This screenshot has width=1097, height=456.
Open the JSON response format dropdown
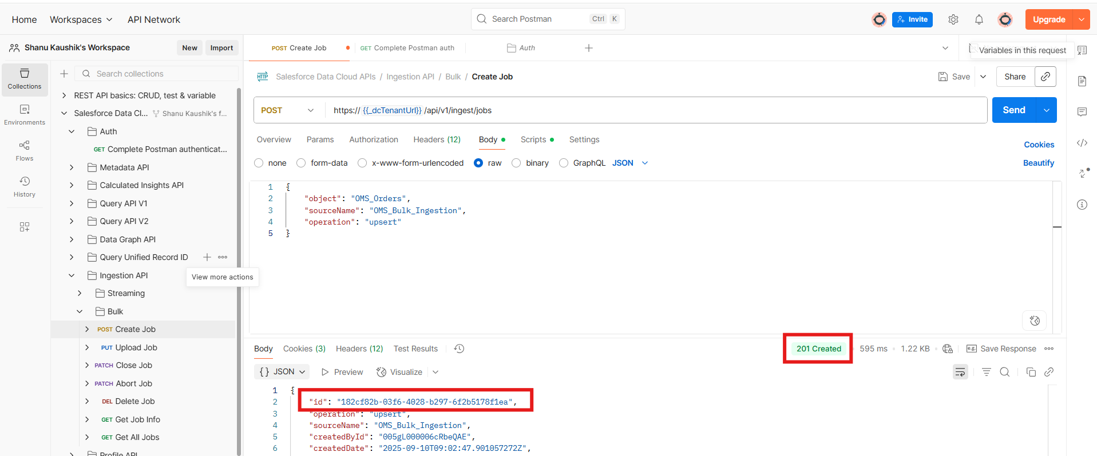[x=282, y=372]
